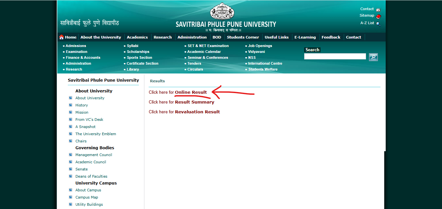The height and width of the screenshot is (209, 442).
Task: Click the Governing Bodies heading
Action: point(95,148)
